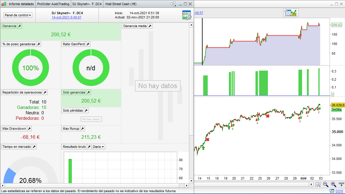Viewport: 345px width, 194px height.
Task: Click the auto-zoom magnifier icon in chart toolbar
Action: click(x=318, y=185)
